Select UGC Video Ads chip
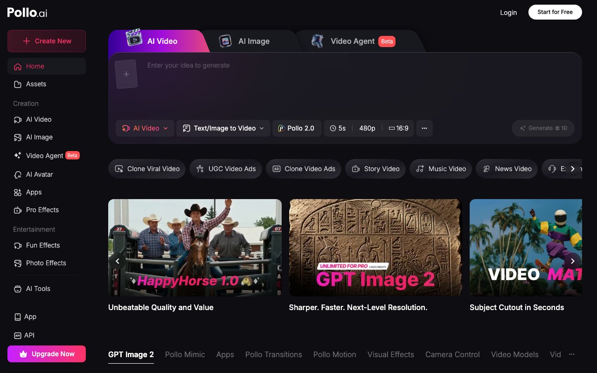Image resolution: width=597 pixels, height=373 pixels. pos(226,169)
